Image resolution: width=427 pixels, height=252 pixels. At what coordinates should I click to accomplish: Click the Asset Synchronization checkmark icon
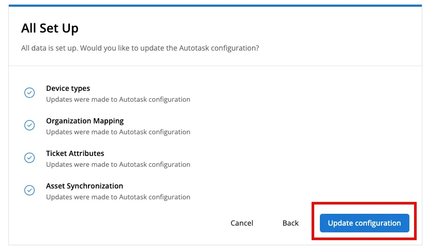pos(30,191)
